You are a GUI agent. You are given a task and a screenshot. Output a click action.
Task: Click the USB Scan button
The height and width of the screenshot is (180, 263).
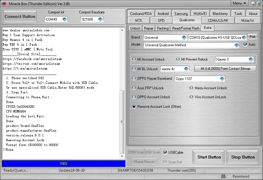(153, 152)
